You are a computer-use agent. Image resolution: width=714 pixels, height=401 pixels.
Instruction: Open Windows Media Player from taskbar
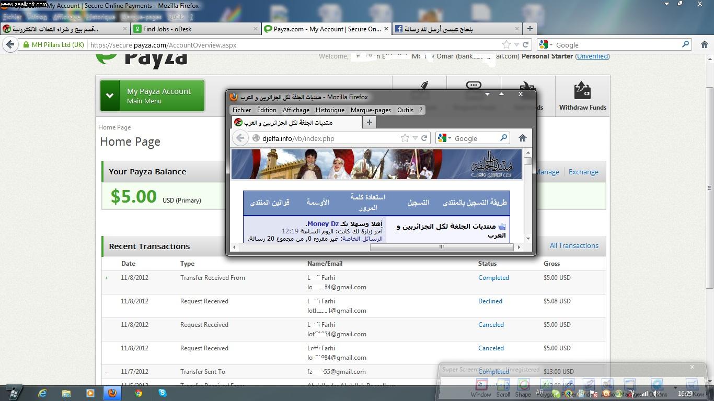click(90, 393)
